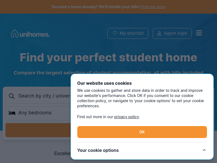Click the heart icon in My shortlist
Screen dimensions: 217x163
click(115, 33)
